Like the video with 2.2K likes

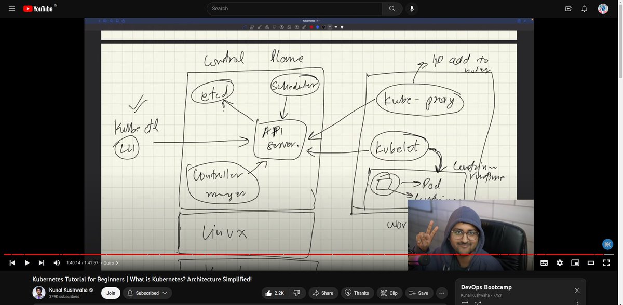click(274, 293)
